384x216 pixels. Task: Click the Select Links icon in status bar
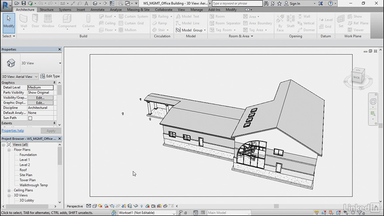click(317, 213)
